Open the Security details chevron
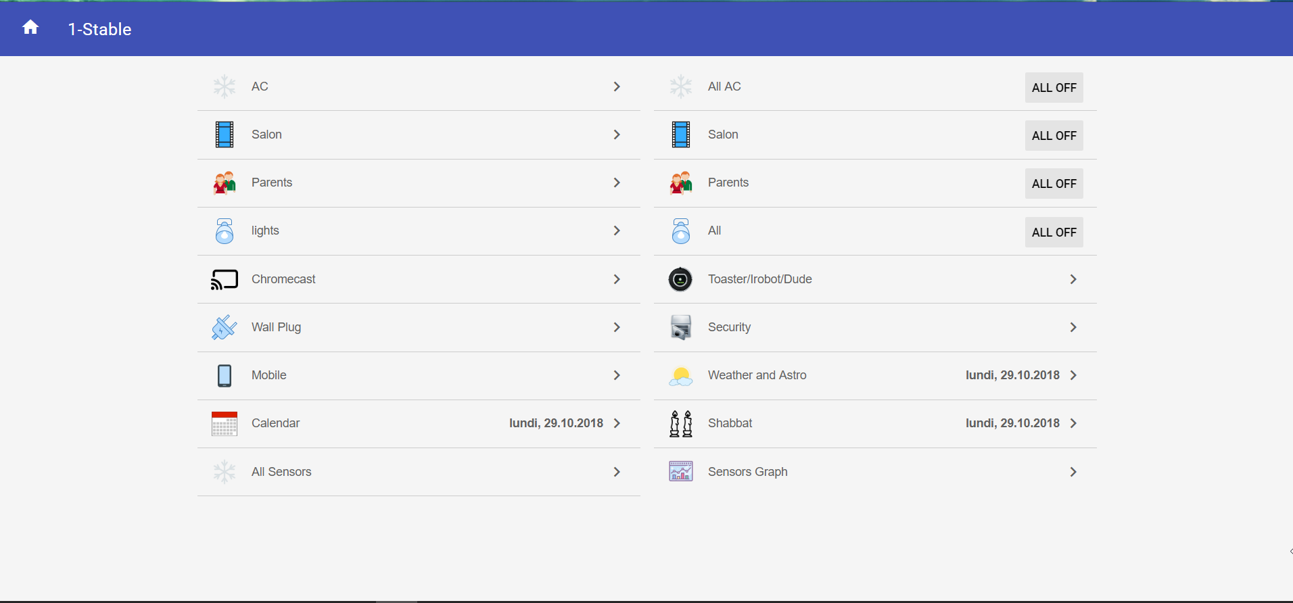Screen dimensions: 1293x603 [1072, 327]
